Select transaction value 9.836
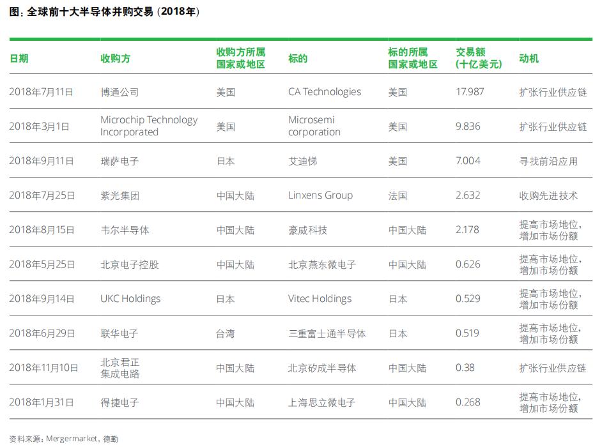The width and height of the screenshot is (602, 447). pos(468,126)
